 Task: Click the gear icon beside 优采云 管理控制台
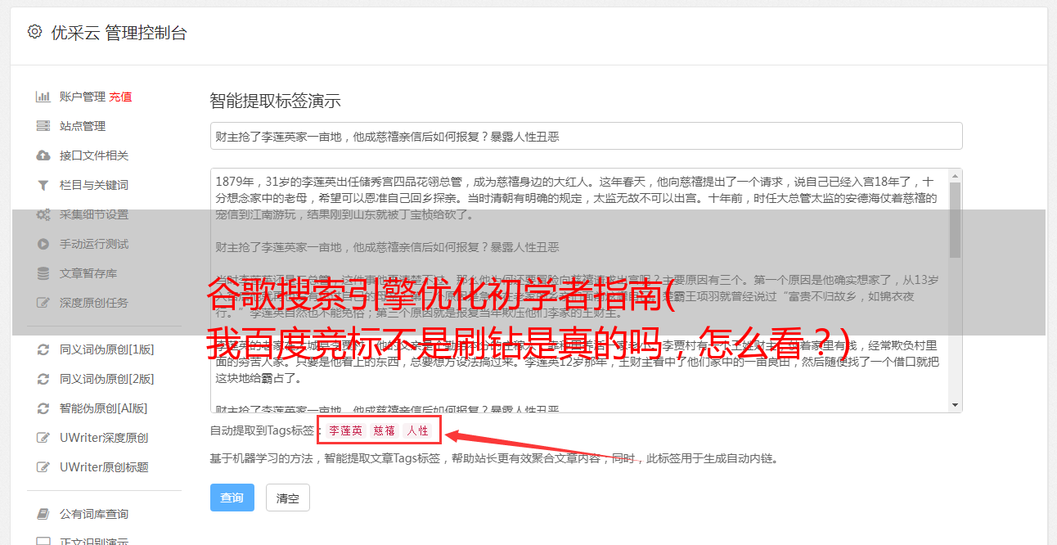point(34,32)
